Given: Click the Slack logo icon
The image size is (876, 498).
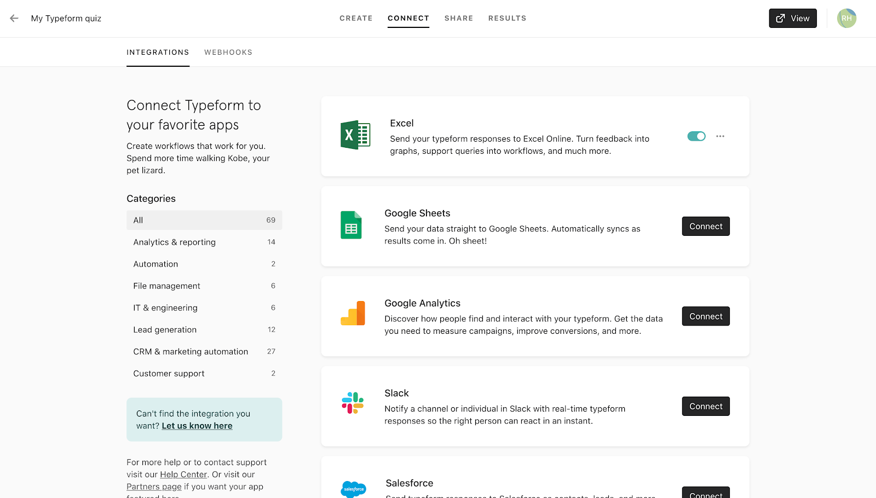Looking at the screenshot, I should coord(353,403).
